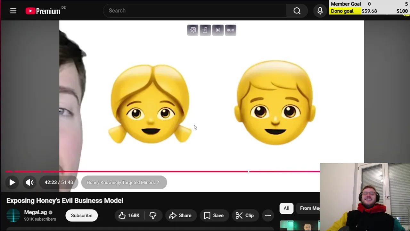Click the 42:23 / 51:48 time display
The image size is (410, 231).
coord(59,182)
